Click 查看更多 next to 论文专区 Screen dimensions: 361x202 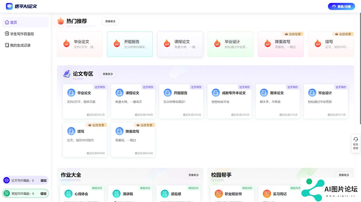pyautogui.click(x=108, y=74)
